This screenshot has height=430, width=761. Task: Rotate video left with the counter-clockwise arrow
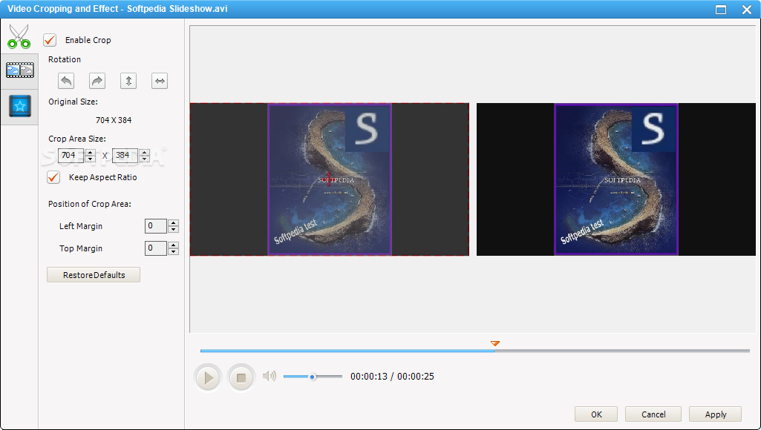[66, 81]
